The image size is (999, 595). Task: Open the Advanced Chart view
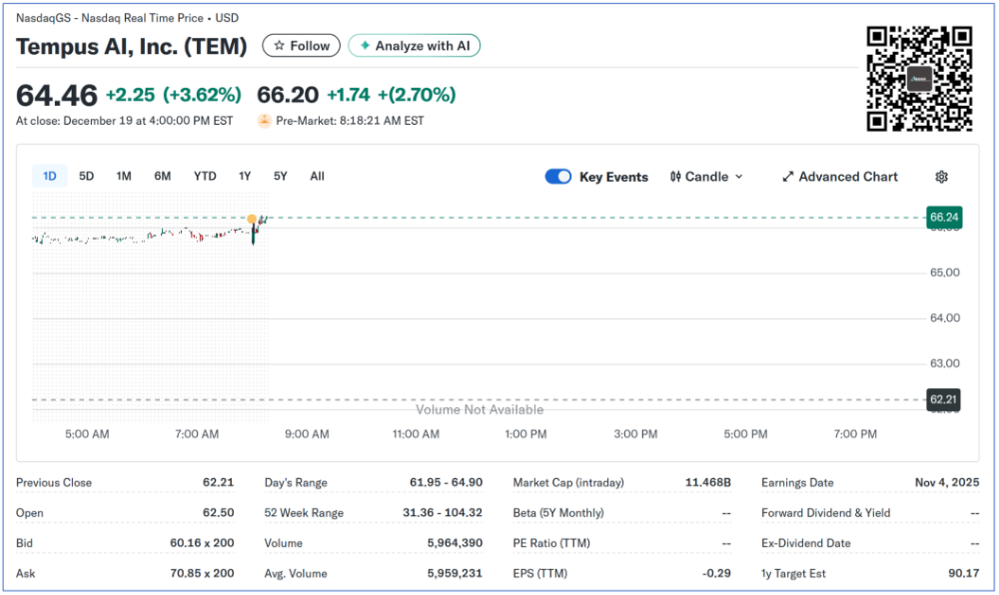pyautogui.click(x=840, y=177)
